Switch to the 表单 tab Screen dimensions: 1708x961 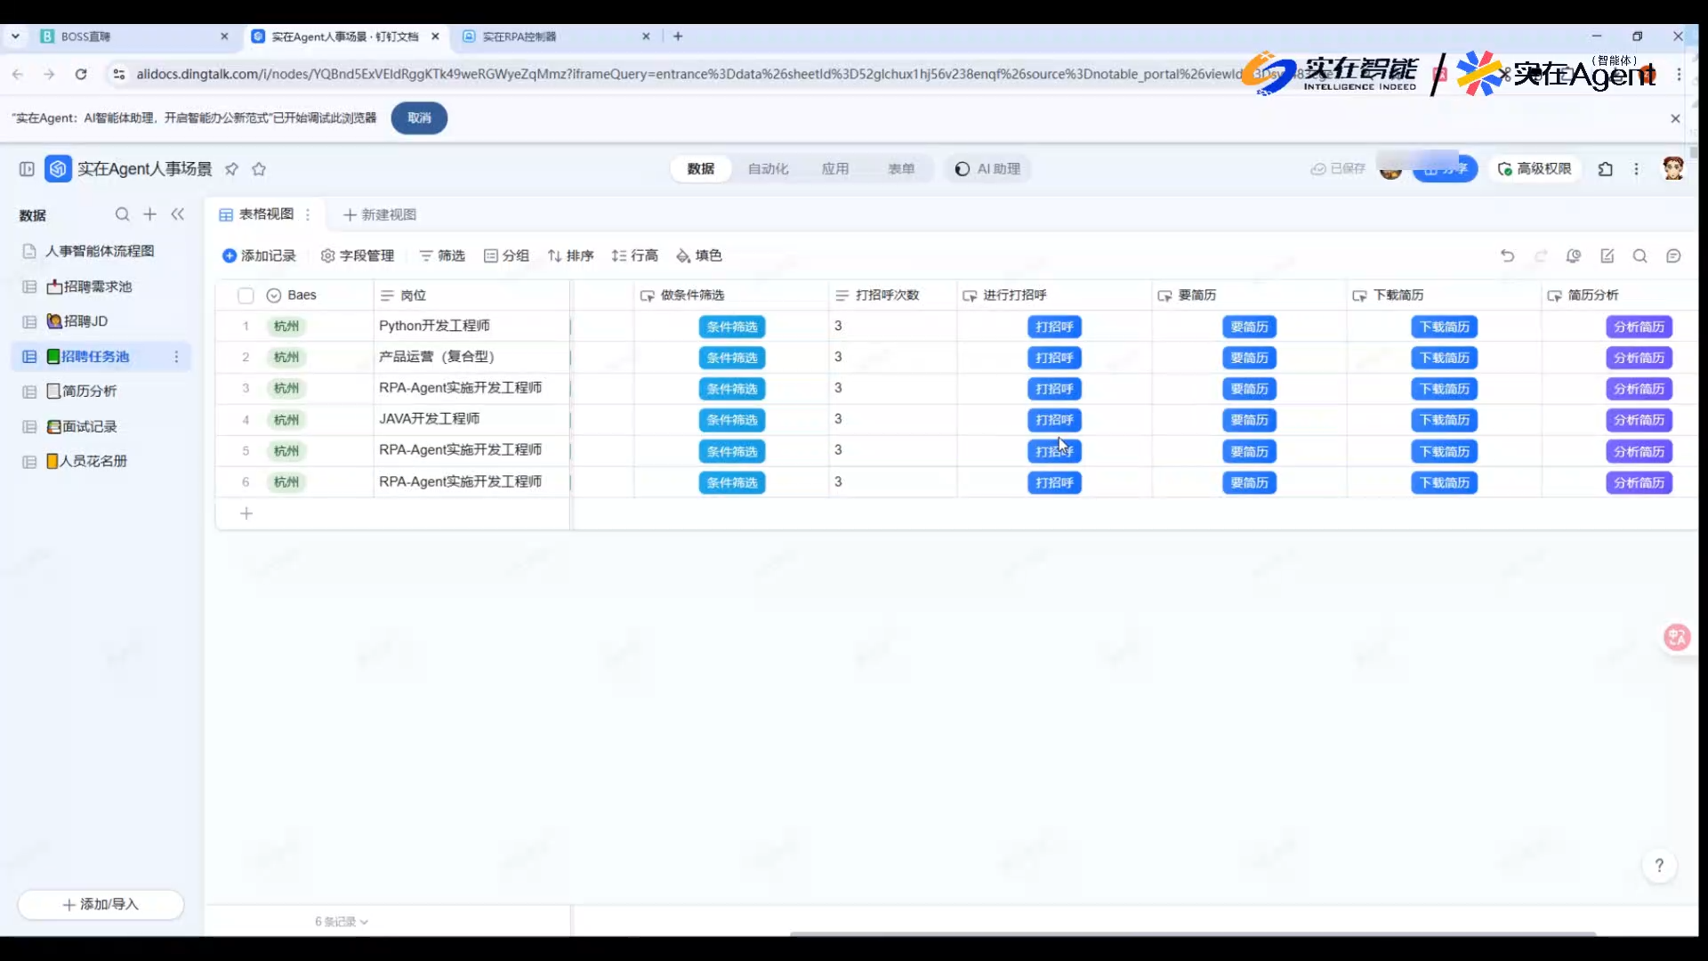pyautogui.click(x=901, y=169)
